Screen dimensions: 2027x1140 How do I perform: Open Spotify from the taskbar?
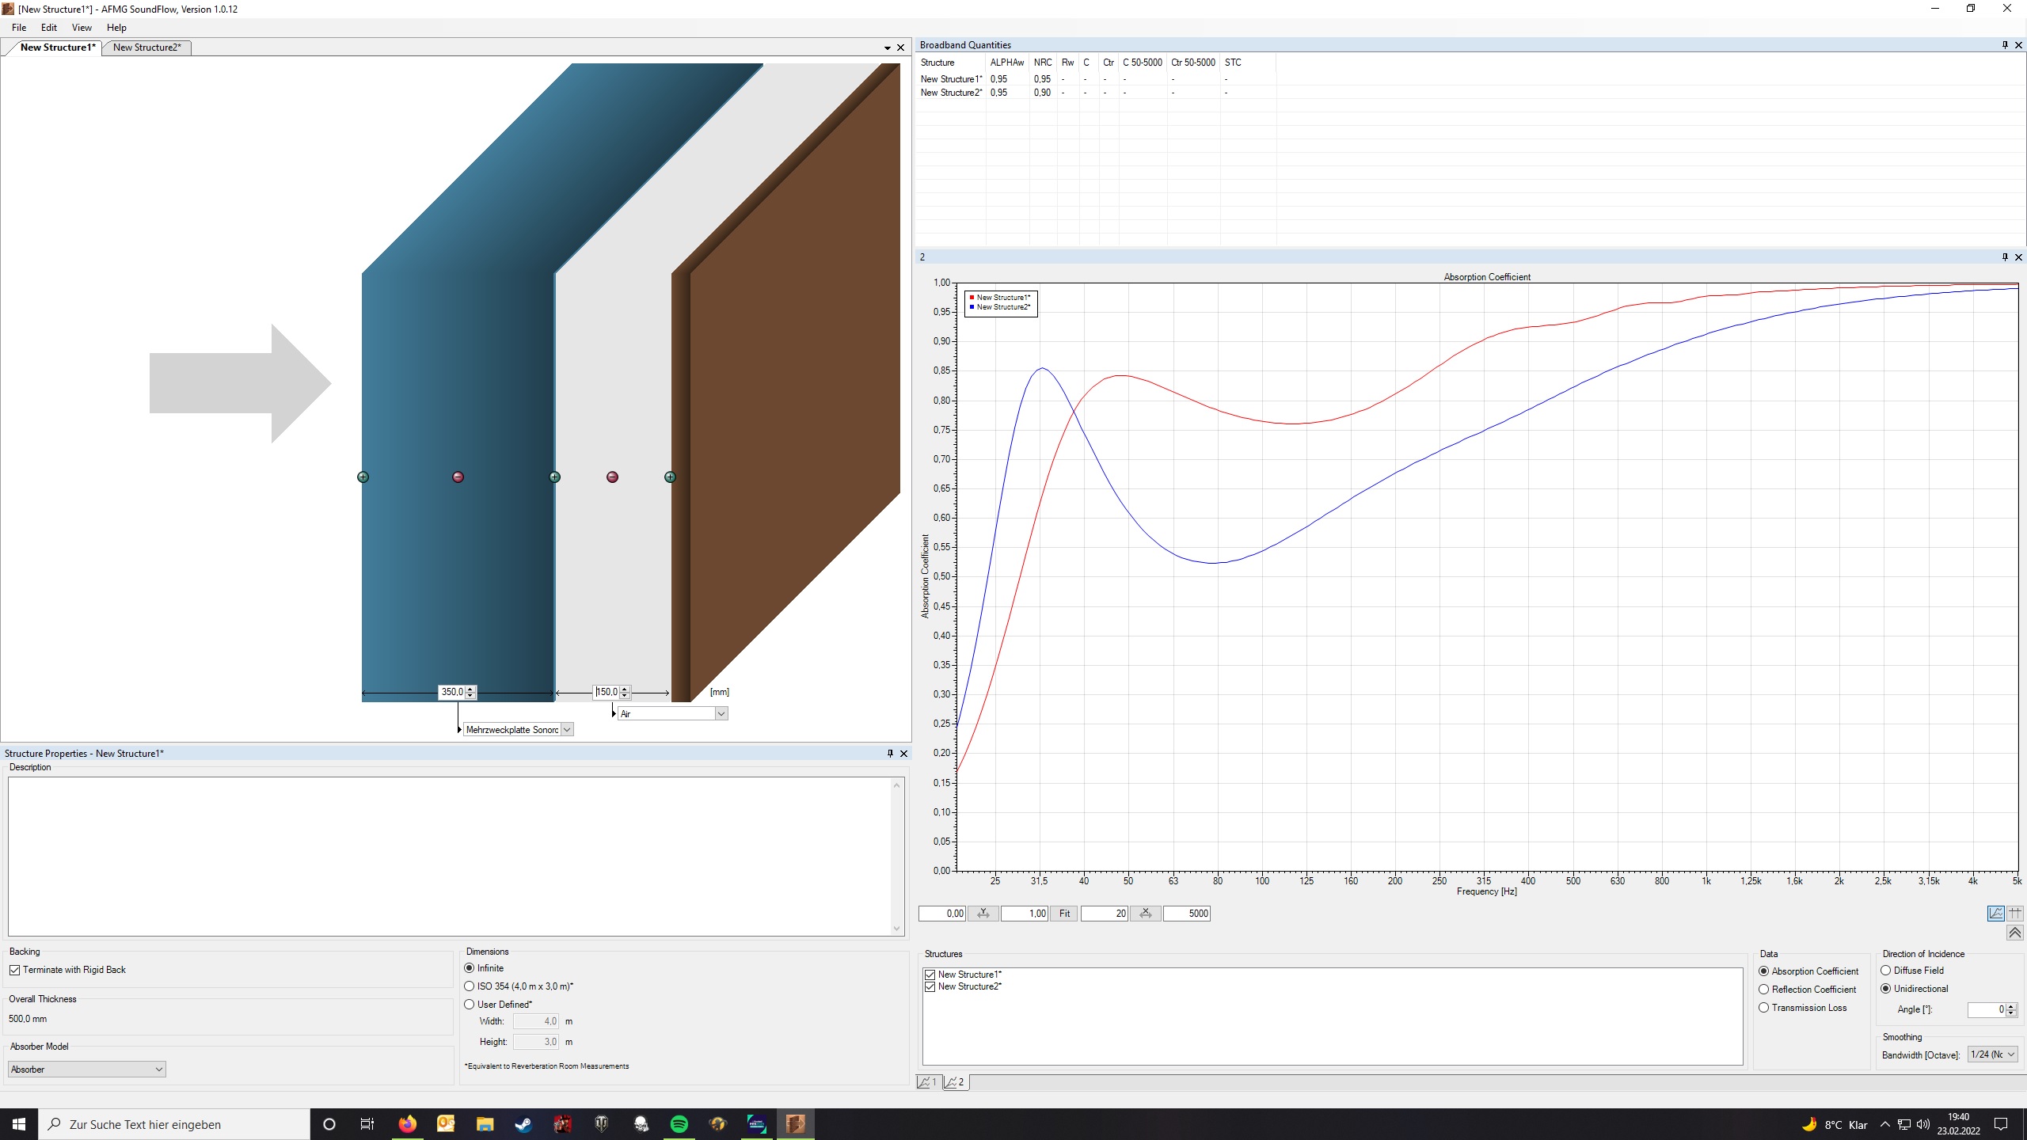pos(679,1124)
